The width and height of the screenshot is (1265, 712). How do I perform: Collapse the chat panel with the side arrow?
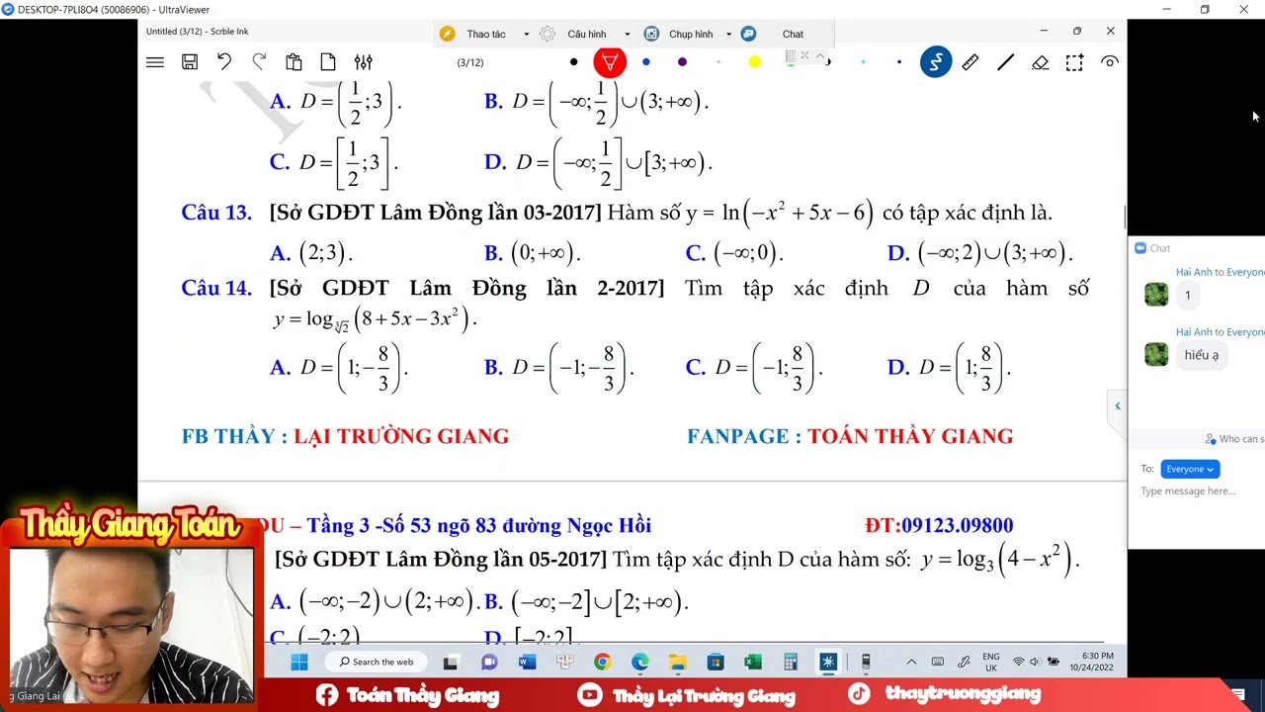[1118, 405]
